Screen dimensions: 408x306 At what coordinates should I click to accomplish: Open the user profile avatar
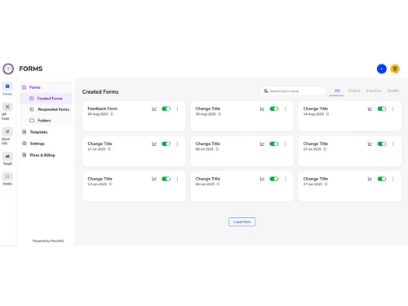(x=395, y=69)
